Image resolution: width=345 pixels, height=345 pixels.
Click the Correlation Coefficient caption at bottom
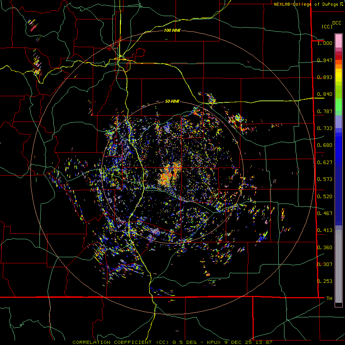point(172,342)
